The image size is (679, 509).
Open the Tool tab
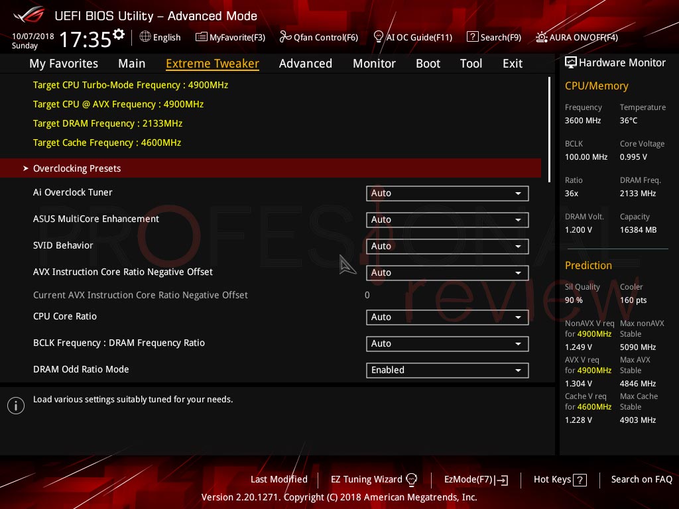[x=471, y=64]
